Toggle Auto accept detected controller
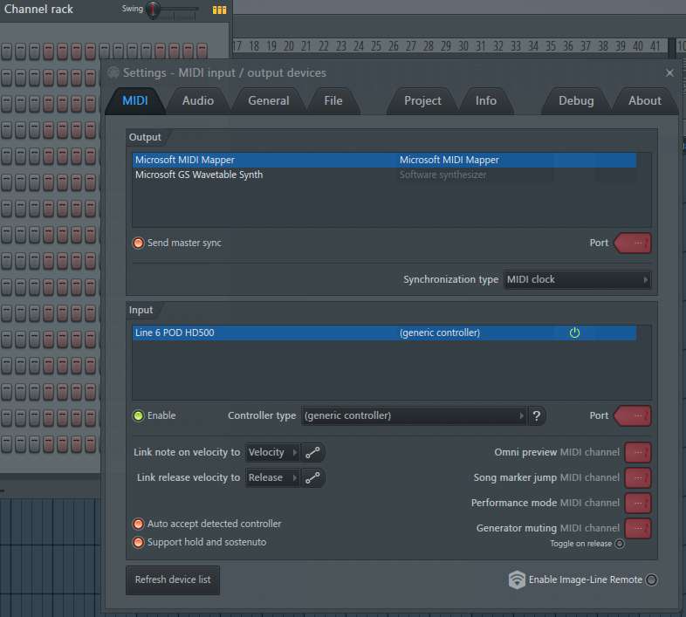The height and width of the screenshot is (617, 686). [138, 524]
